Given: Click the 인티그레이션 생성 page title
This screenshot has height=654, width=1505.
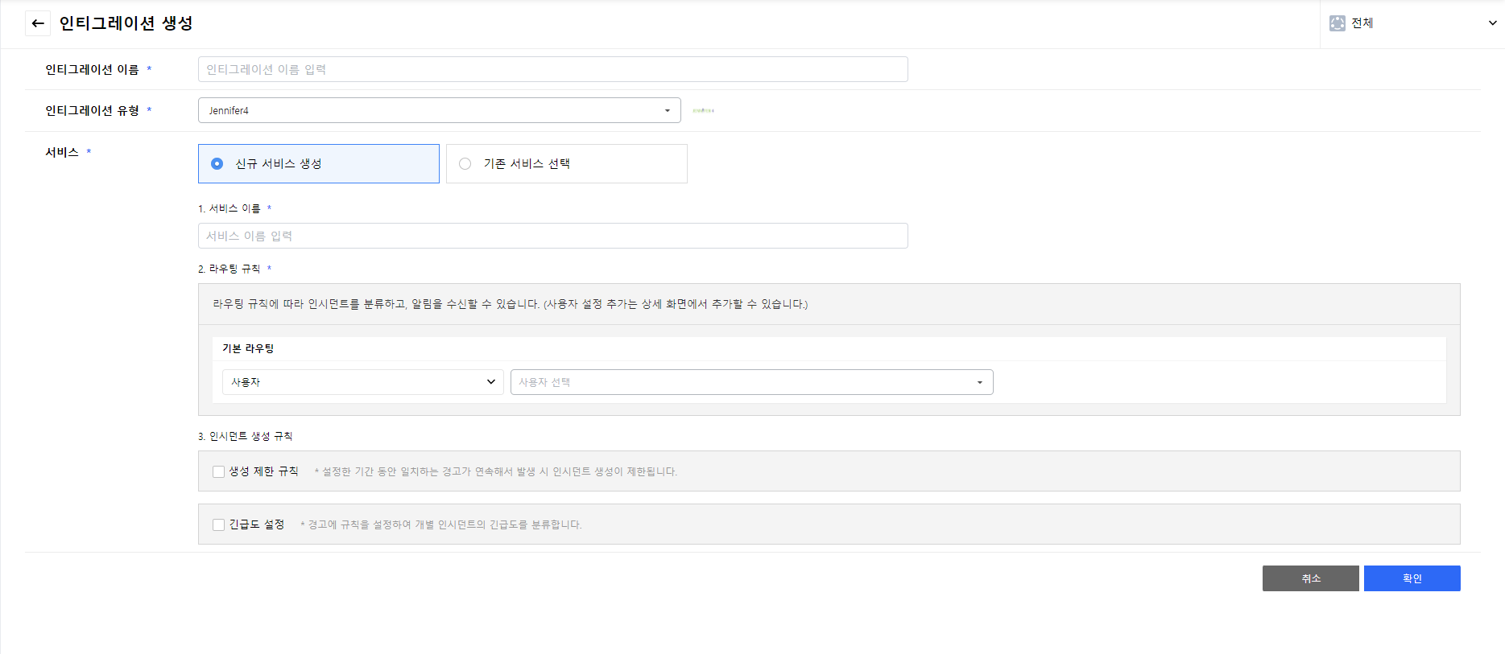Looking at the screenshot, I should tap(126, 23).
